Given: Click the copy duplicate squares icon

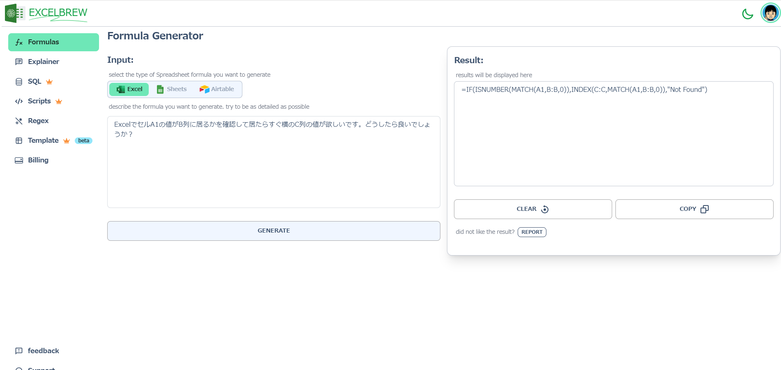Looking at the screenshot, I should (705, 209).
